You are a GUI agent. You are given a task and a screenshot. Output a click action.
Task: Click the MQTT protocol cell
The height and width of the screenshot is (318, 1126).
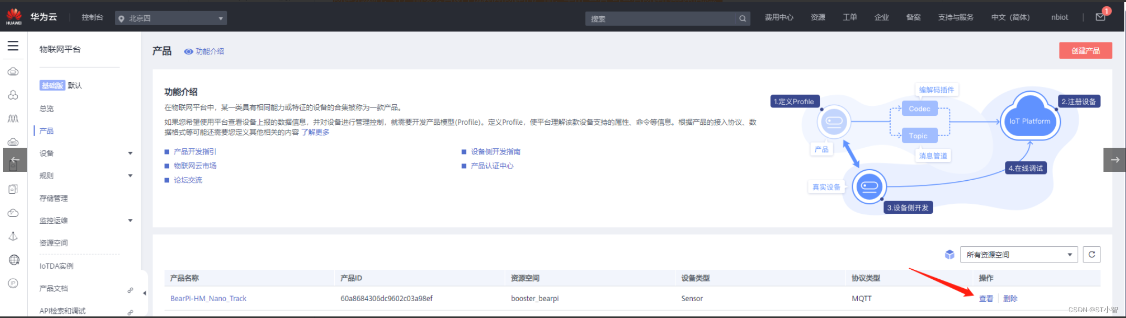(862, 299)
